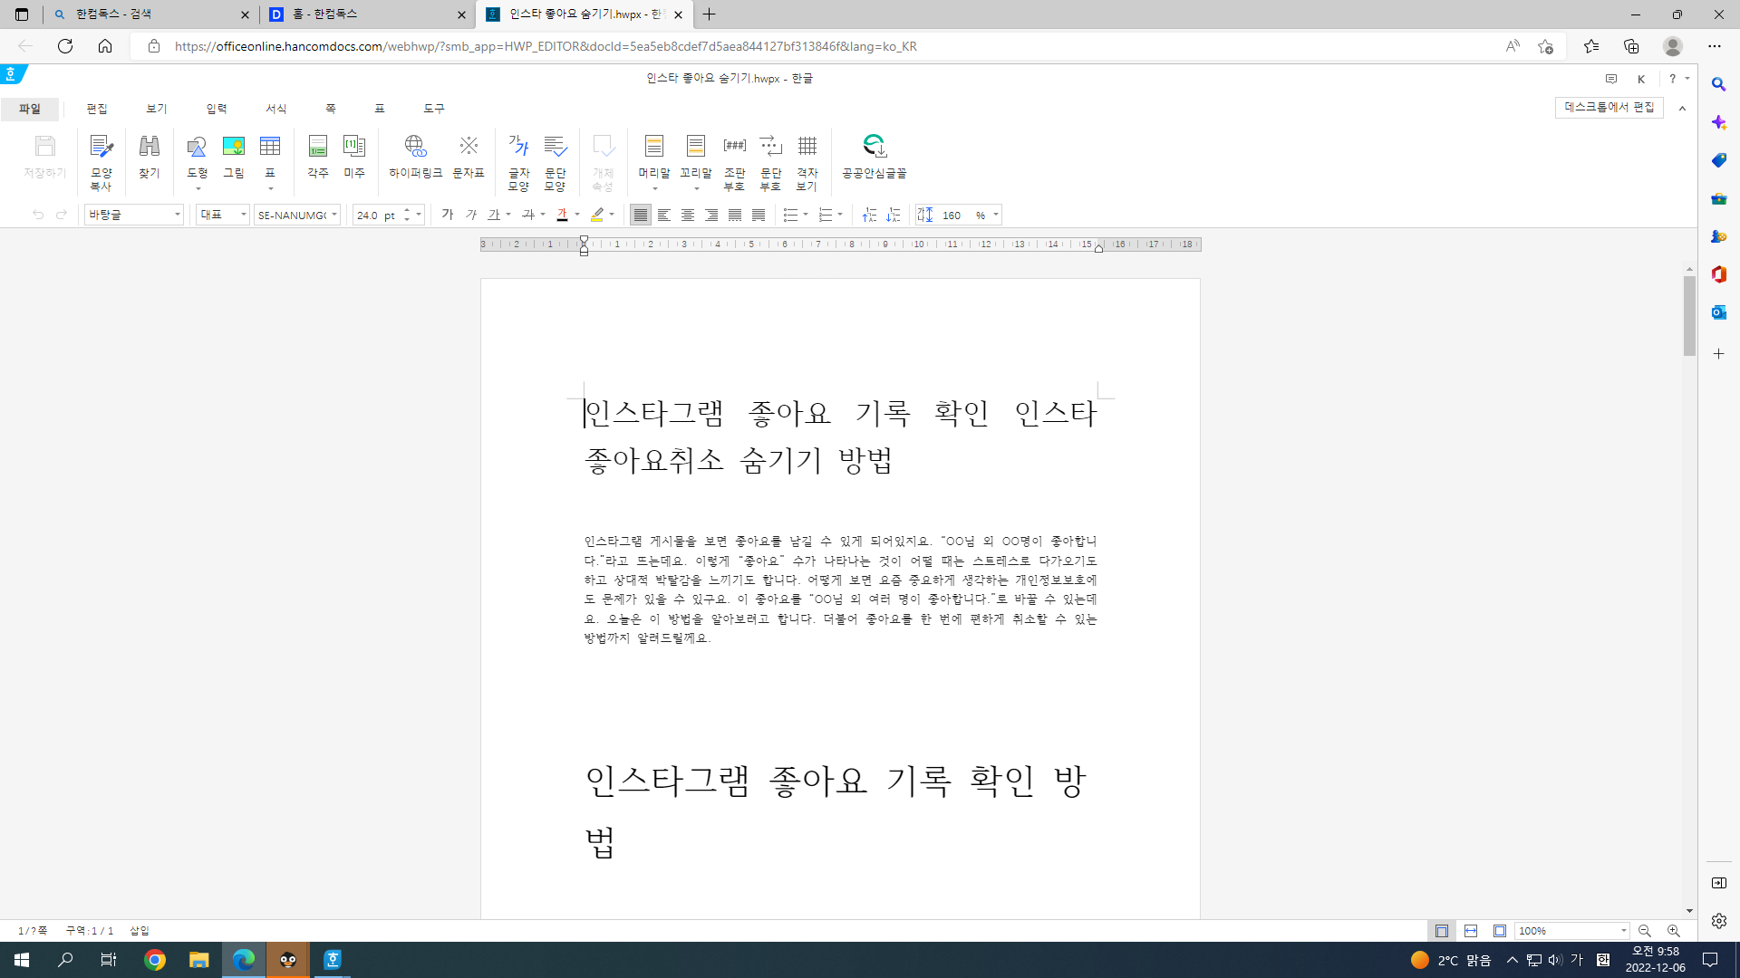Expand the 바탕글 style dropdown

[x=177, y=215]
